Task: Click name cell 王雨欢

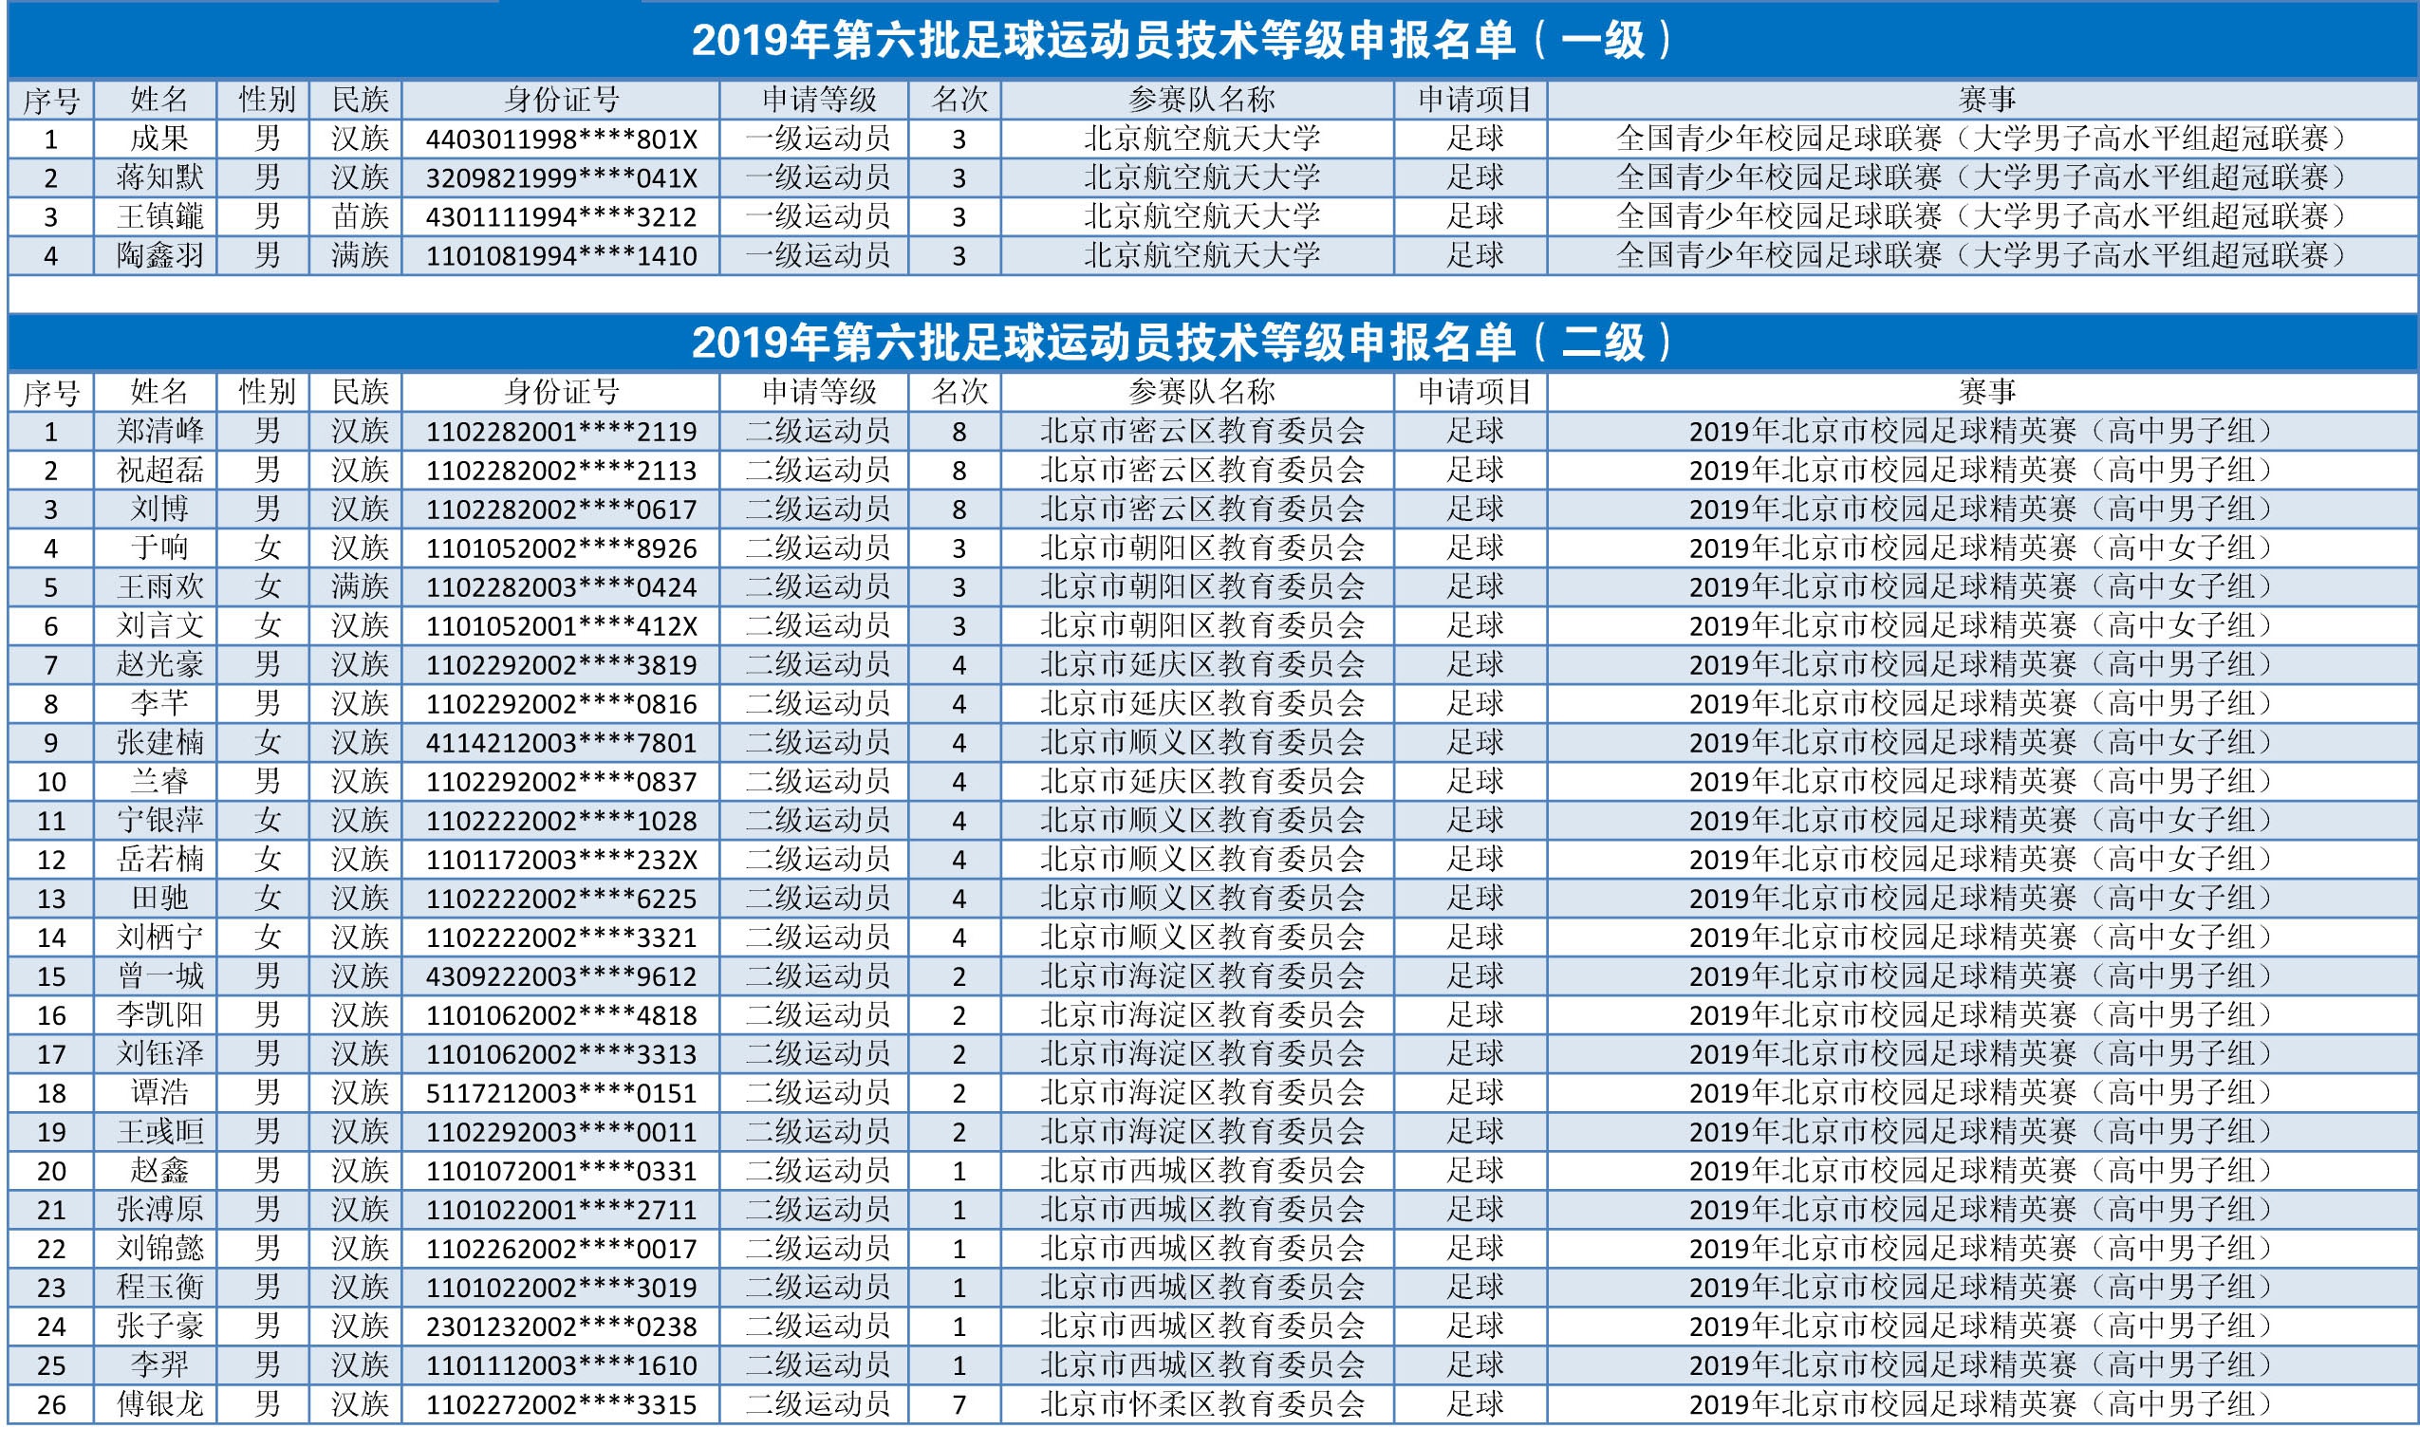Action: pos(158,586)
